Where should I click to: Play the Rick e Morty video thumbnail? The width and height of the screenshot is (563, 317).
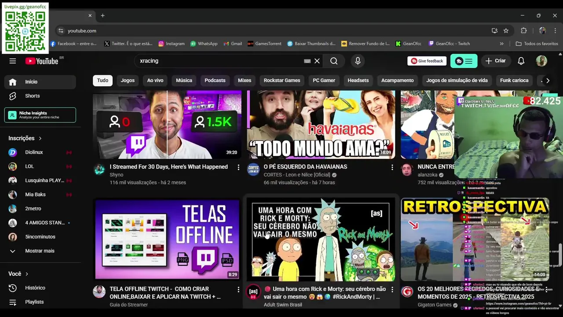tap(321, 239)
